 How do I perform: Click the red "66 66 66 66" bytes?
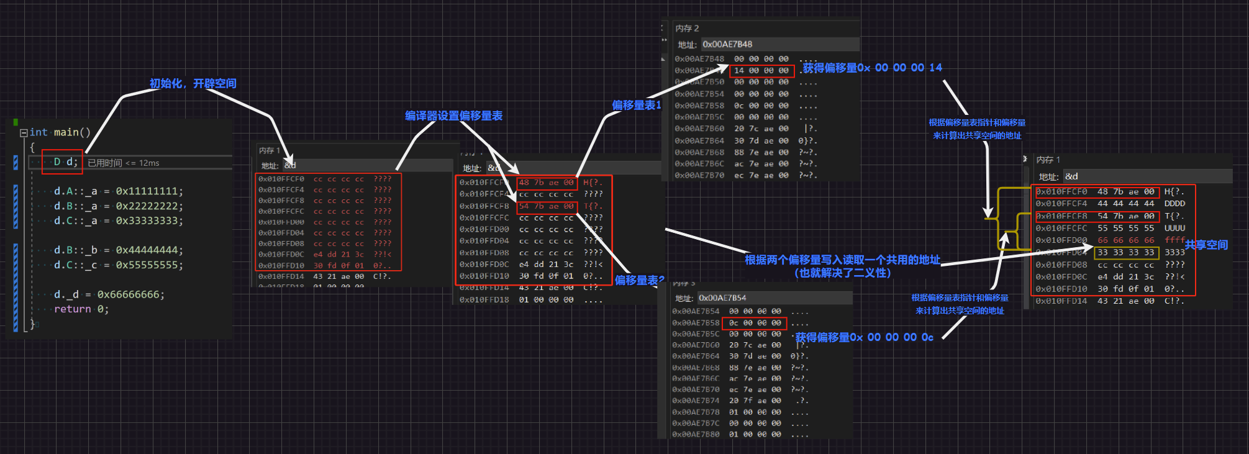[x=1125, y=240]
